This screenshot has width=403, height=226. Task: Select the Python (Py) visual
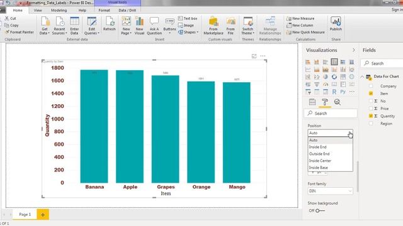(x=343, y=92)
